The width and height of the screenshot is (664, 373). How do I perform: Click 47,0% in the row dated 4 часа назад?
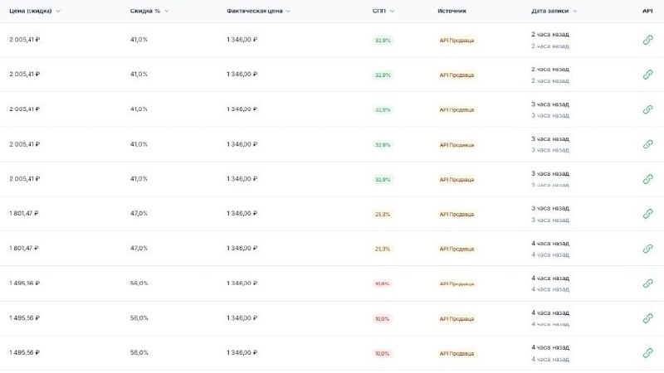(139, 248)
